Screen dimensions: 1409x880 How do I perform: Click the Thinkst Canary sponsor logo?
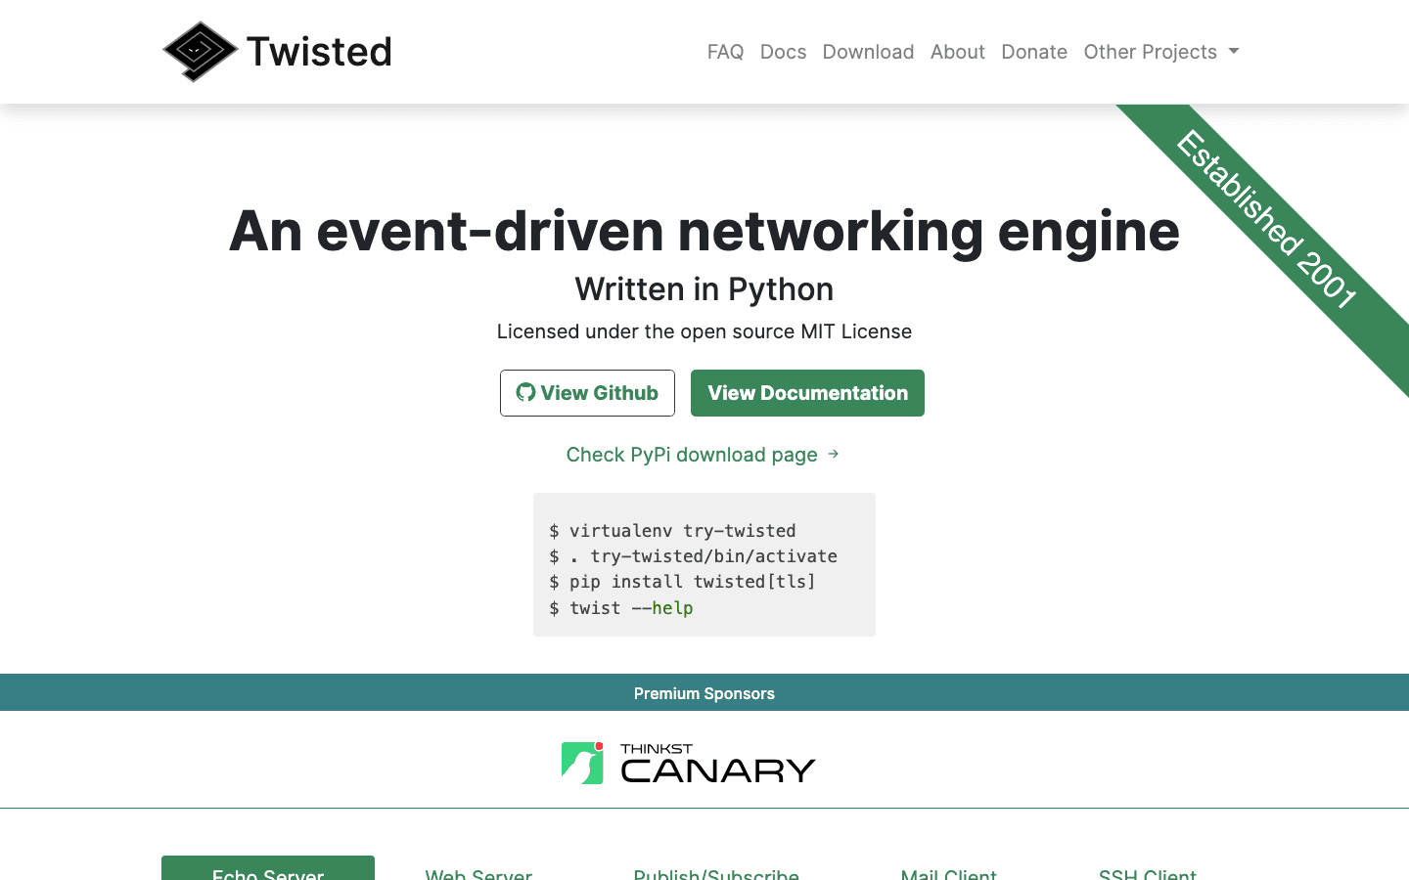[x=688, y=762]
